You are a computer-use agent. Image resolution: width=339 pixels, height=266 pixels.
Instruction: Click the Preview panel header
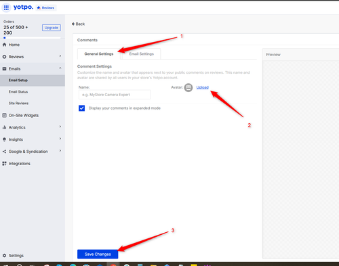300,55
